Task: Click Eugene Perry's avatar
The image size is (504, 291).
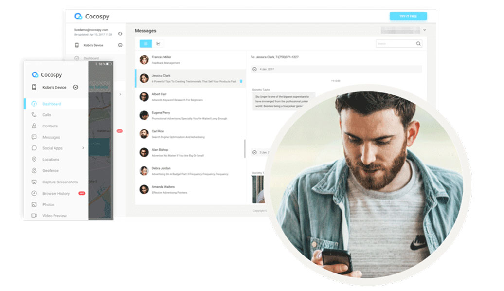Action: tap(144, 115)
